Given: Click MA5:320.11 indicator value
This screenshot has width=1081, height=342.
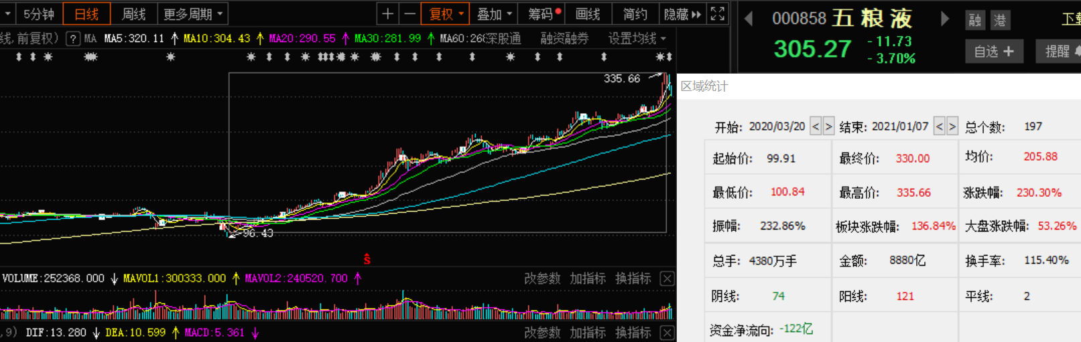Looking at the screenshot, I should (134, 39).
